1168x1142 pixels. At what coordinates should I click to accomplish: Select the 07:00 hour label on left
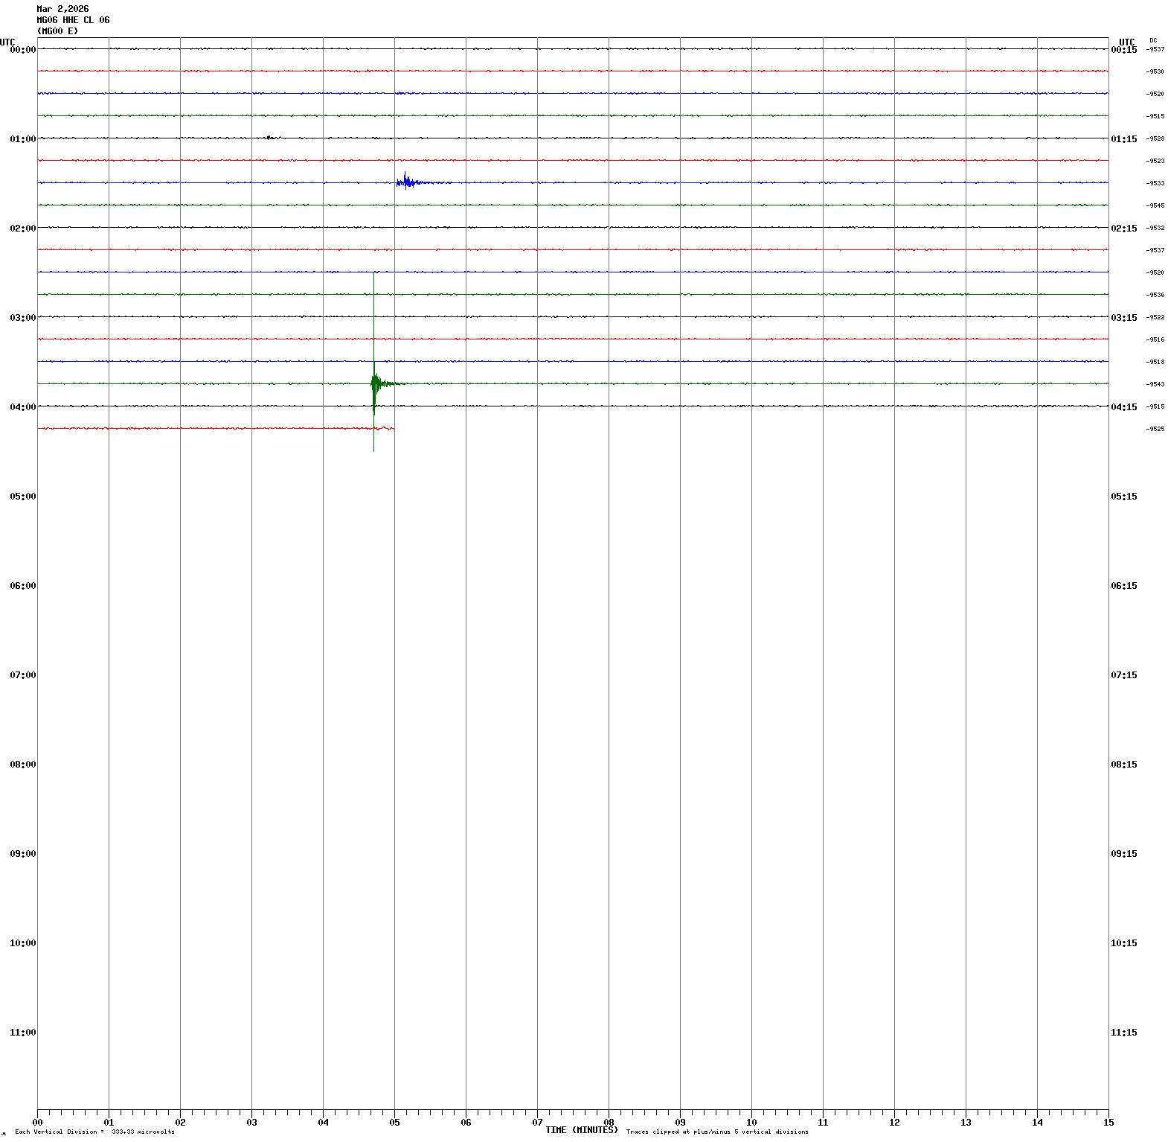(x=22, y=675)
